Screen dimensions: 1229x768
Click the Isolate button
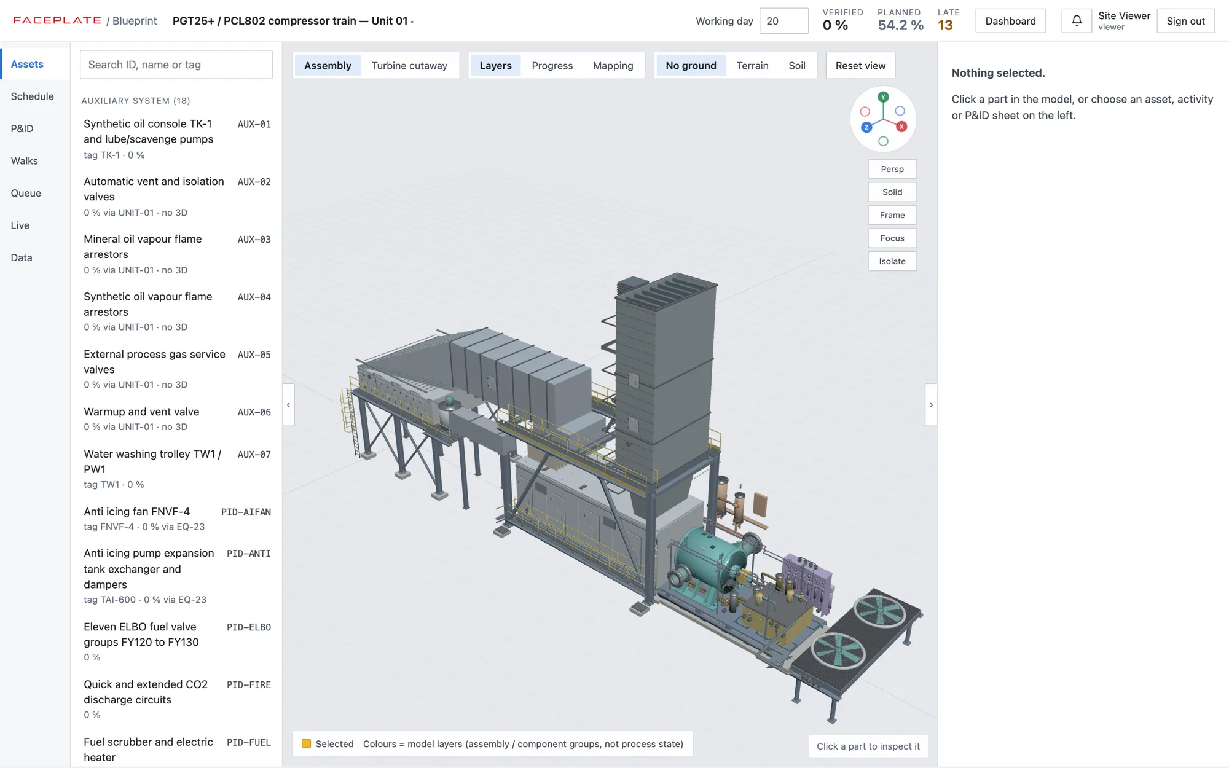(892, 261)
